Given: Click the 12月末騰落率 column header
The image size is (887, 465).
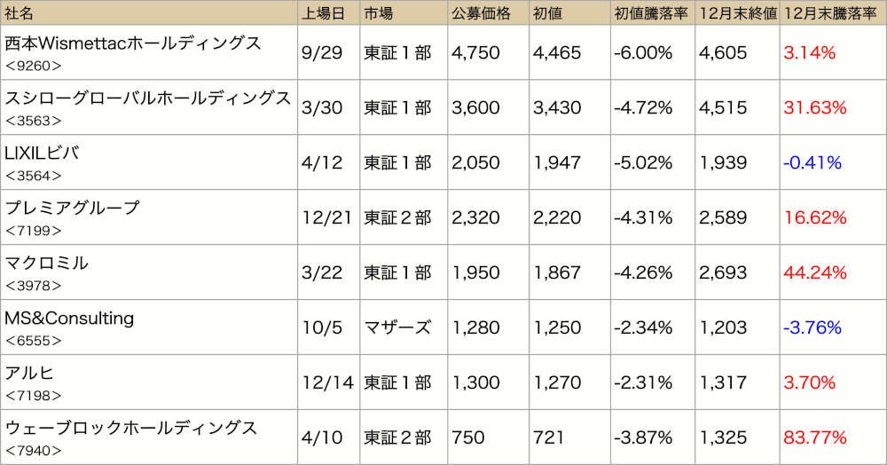Looking at the screenshot, I should pos(830,13).
